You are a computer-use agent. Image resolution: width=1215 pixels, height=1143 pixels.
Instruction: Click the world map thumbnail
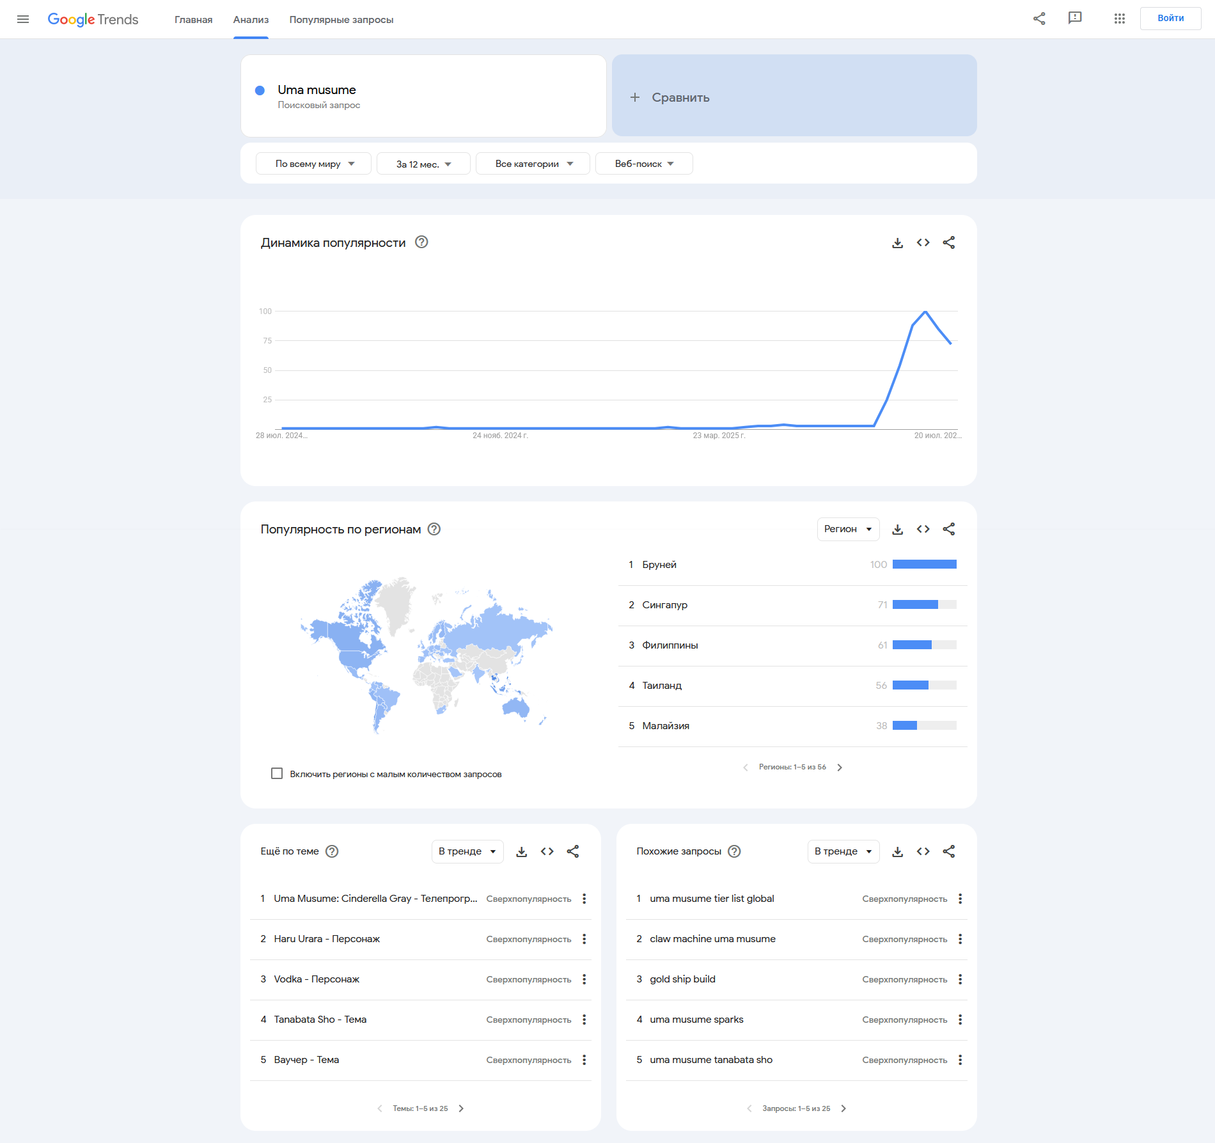tap(427, 654)
